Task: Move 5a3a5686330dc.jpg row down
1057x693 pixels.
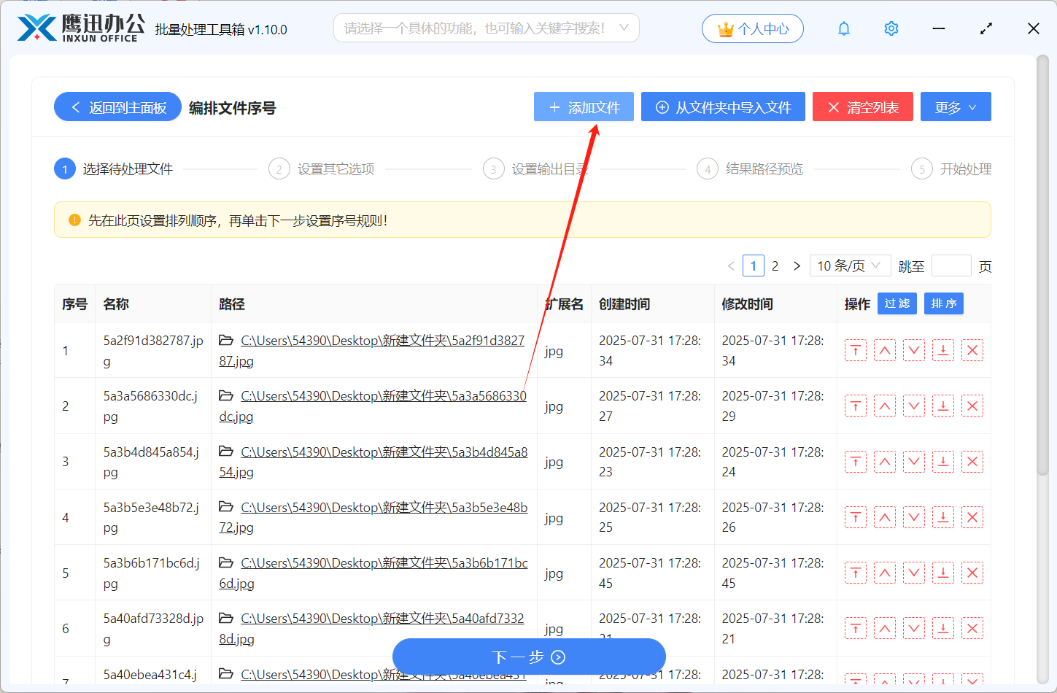Action: pyautogui.click(x=914, y=406)
